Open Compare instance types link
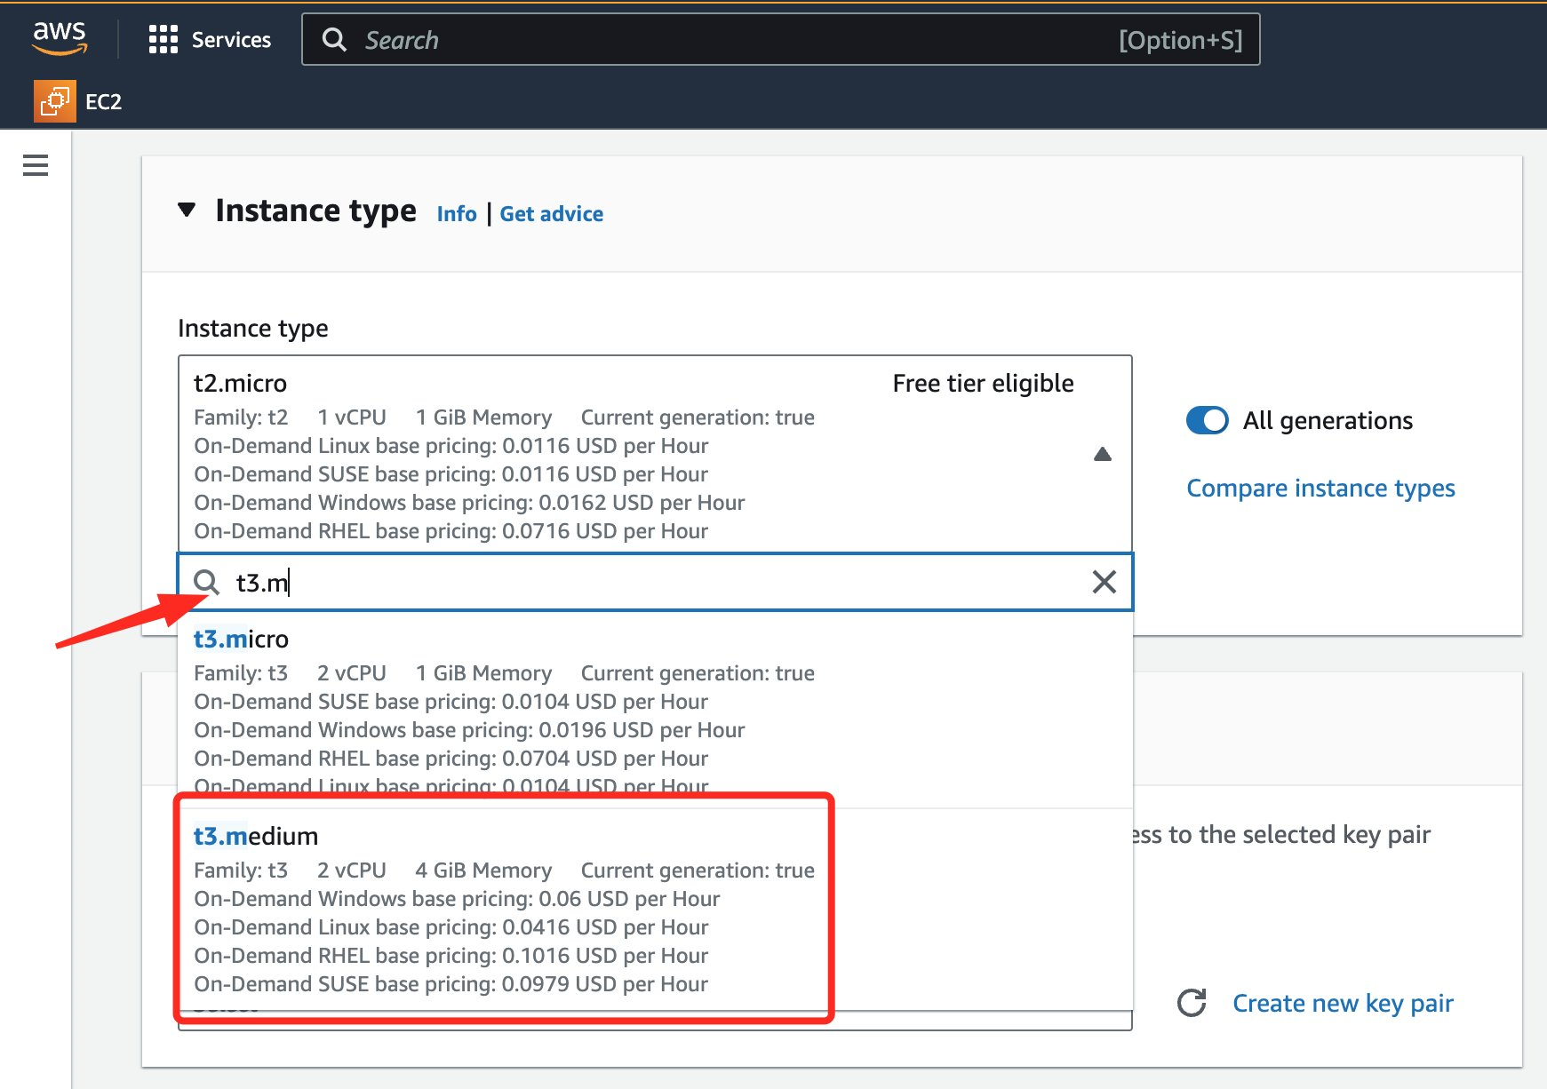This screenshot has height=1089, width=1547. (x=1320, y=489)
